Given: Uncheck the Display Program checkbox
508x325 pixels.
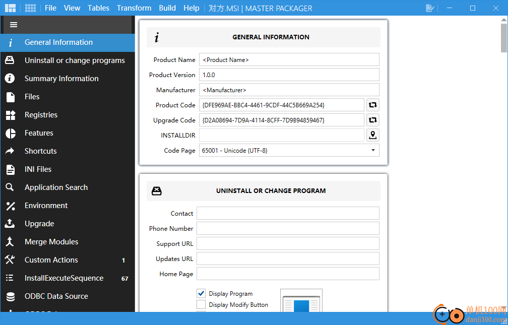Looking at the screenshot, I should click(201, 294).
